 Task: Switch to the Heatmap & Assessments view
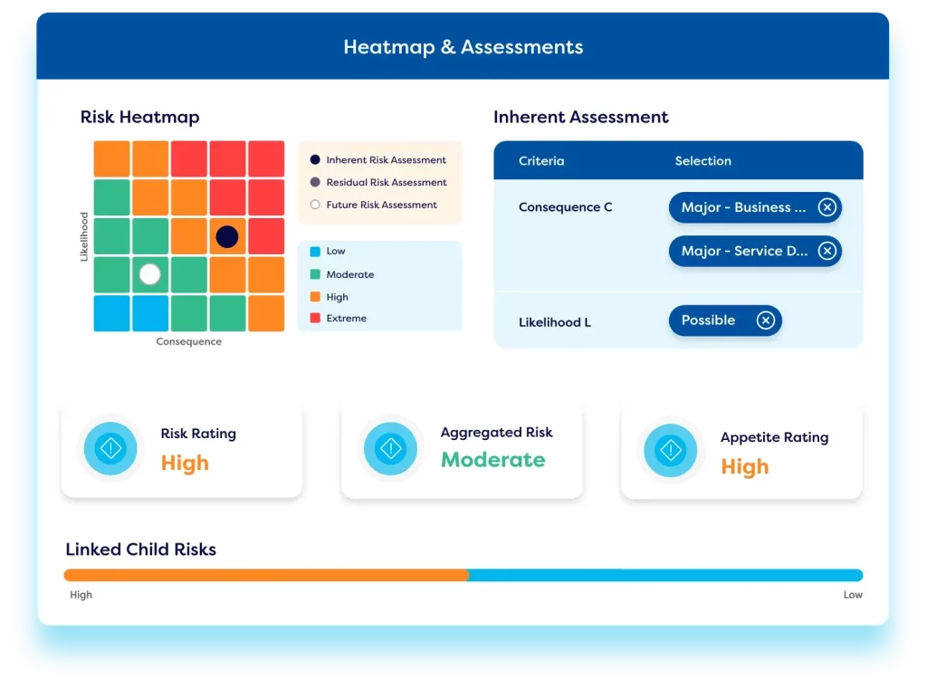coord(463,47)
